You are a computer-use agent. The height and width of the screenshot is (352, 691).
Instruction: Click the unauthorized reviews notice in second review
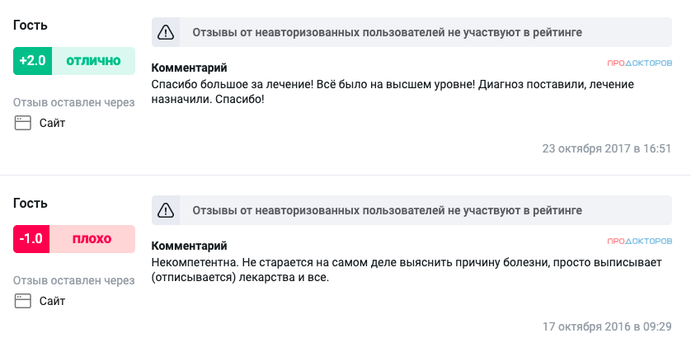(x=411, y=210)
